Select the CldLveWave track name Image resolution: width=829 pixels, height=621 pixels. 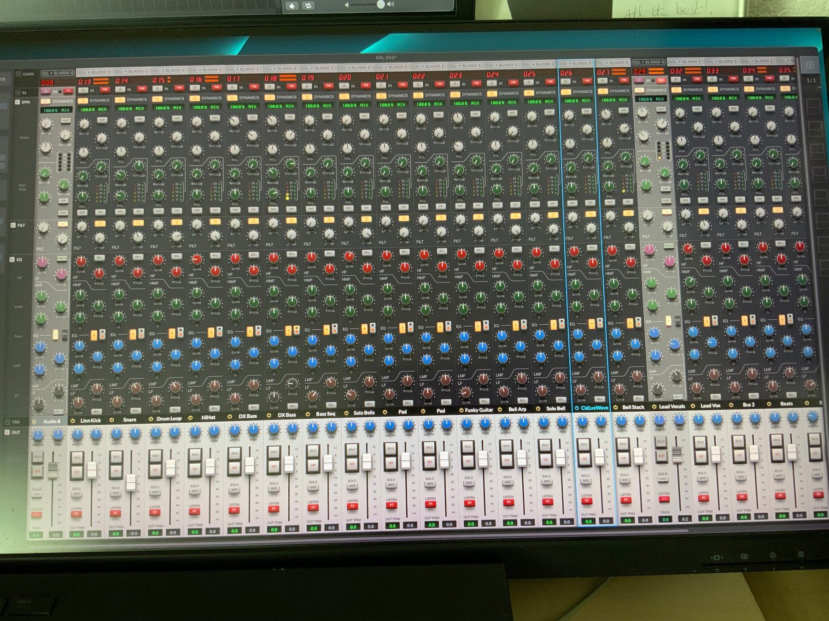(x=595, y=408)
